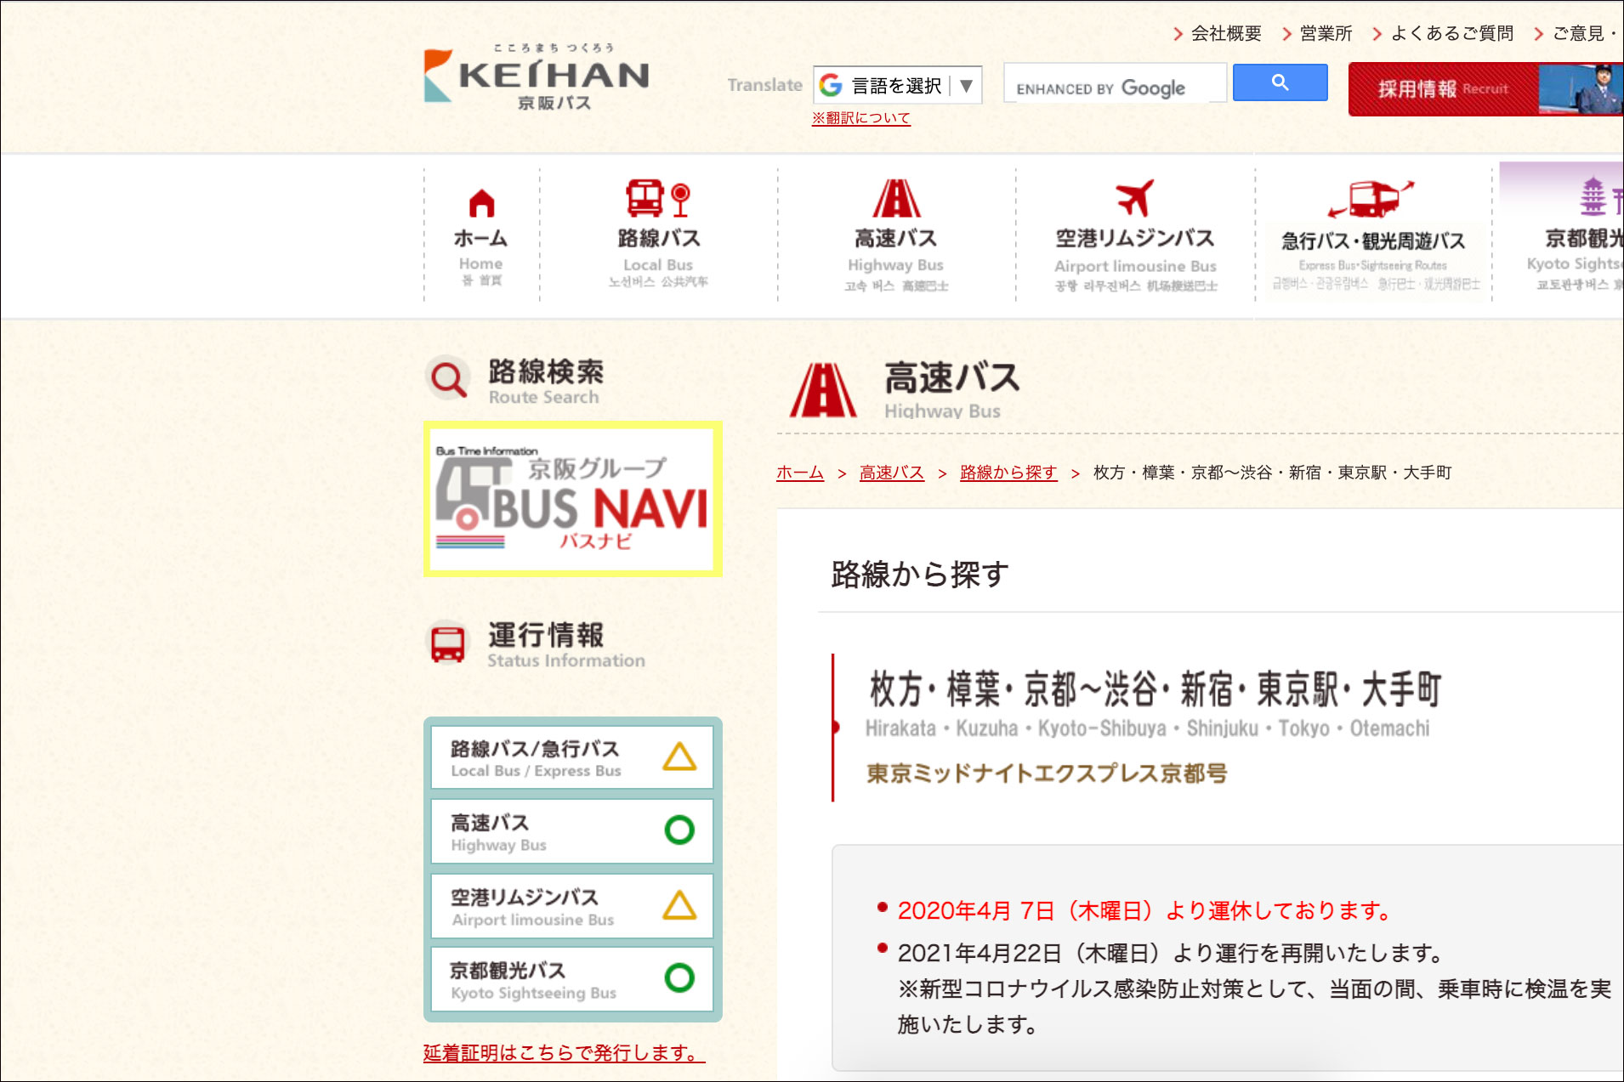Click the 路線から探す breadcrumb link
The width and height of the screenshot is (1624, 1082).
point(1008,473)
